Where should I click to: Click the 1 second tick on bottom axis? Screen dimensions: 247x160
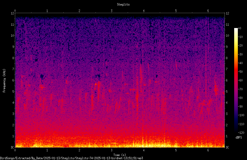click(47, 150)
